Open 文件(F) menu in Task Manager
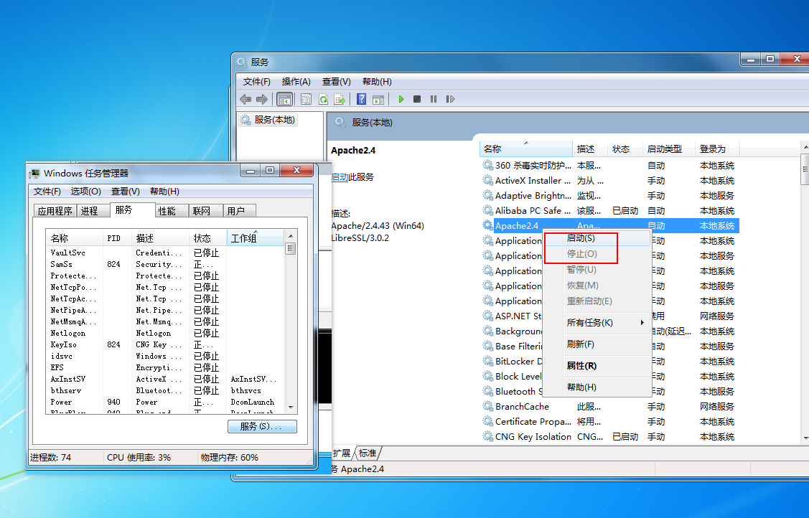This screenshot has width=809, height=518. pos(47,192)
